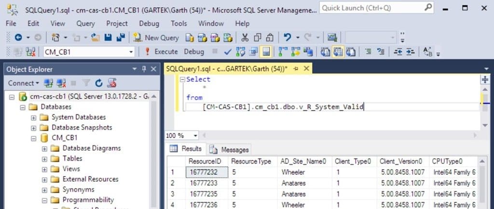Open a Database Engine Query icon
The image size is (494, 209).
190,38
